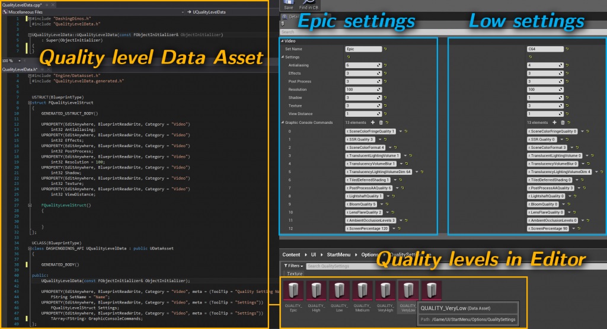Collapse the Graphic Console Commands array
Image resolution: width=607 pixels, height=329 pixels.
tap(283, 122)
